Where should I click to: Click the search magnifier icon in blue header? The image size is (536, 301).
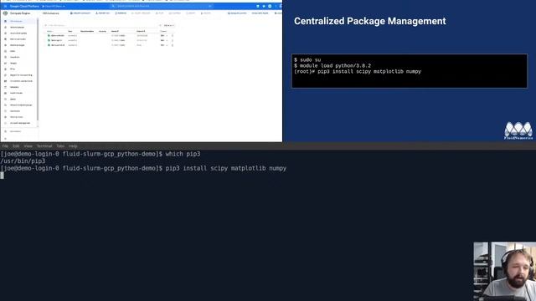click(113, 6)
